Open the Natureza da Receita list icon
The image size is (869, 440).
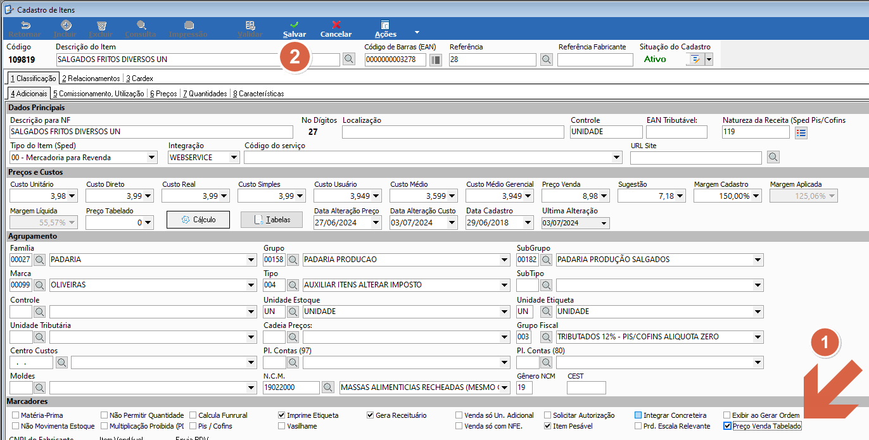pyautogui.click(x=801, y=132)
